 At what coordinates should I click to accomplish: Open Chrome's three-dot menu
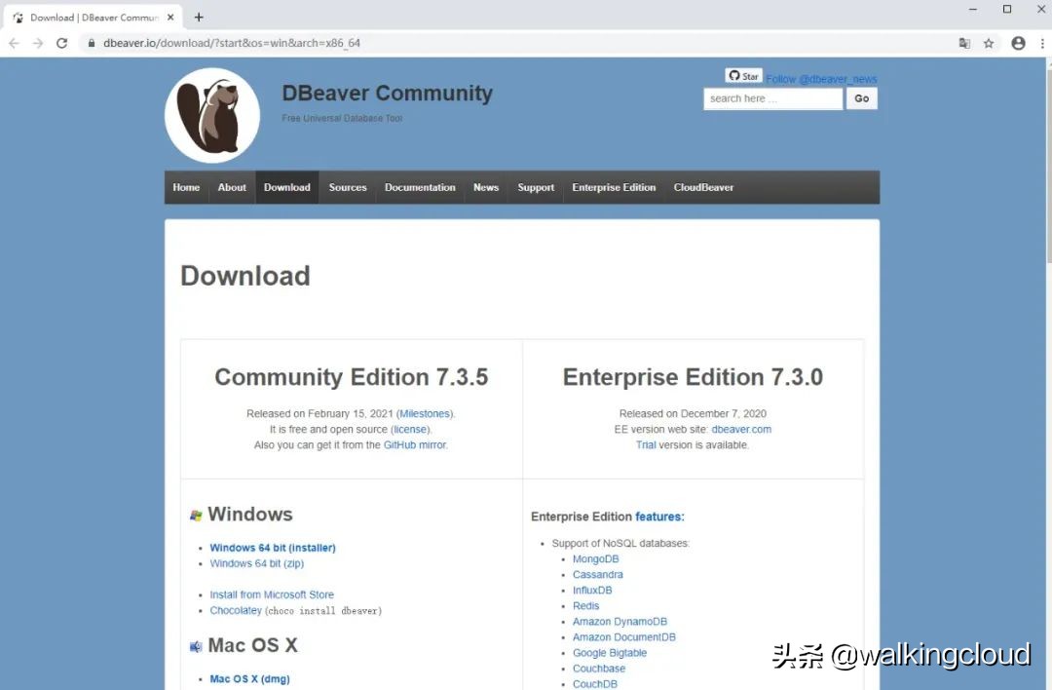click(1041, 43)
